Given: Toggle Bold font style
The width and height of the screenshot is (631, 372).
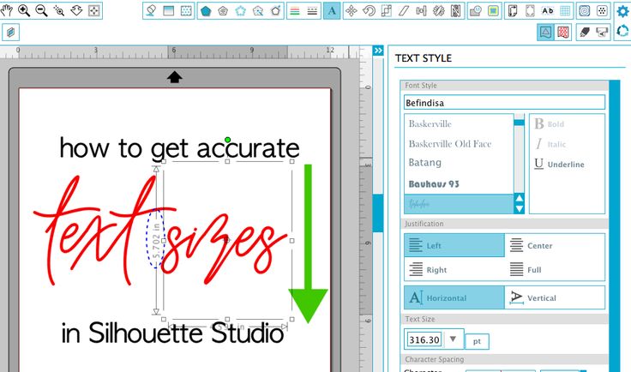Looking at the screenshot, I should point(550,124).
